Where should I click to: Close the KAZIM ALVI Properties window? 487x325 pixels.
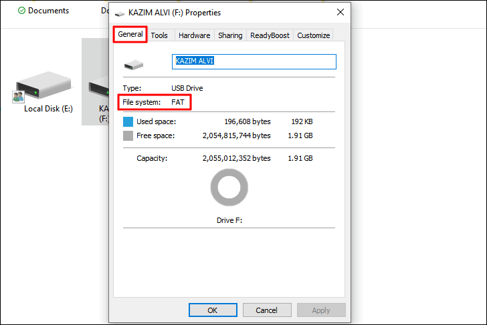340,13
